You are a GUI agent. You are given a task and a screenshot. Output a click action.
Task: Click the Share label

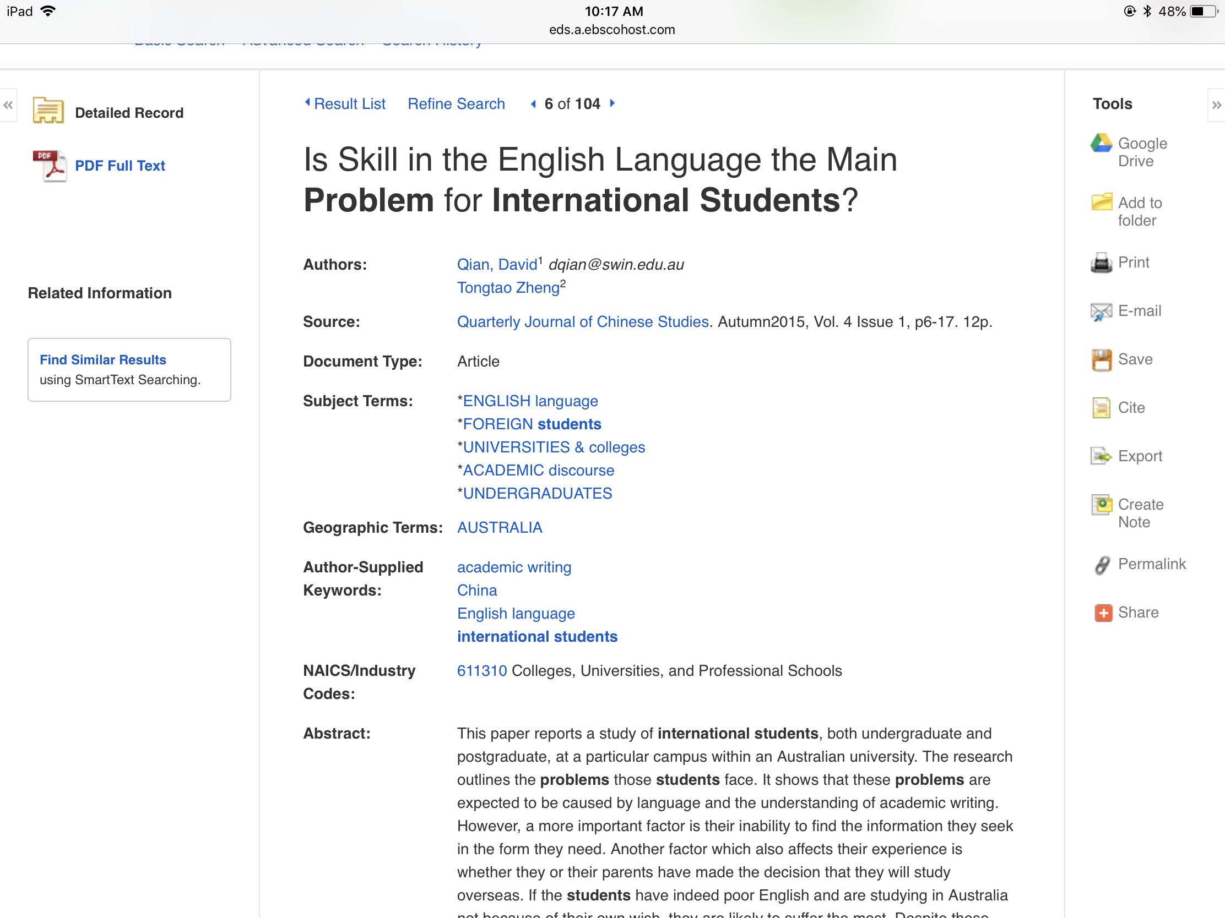click(x=1137, y=613)
